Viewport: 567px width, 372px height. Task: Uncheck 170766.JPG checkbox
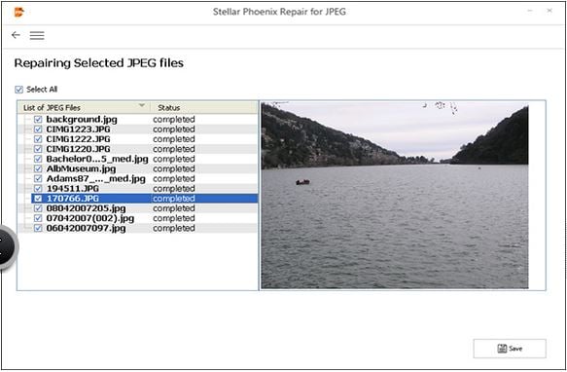click(38, 198)
